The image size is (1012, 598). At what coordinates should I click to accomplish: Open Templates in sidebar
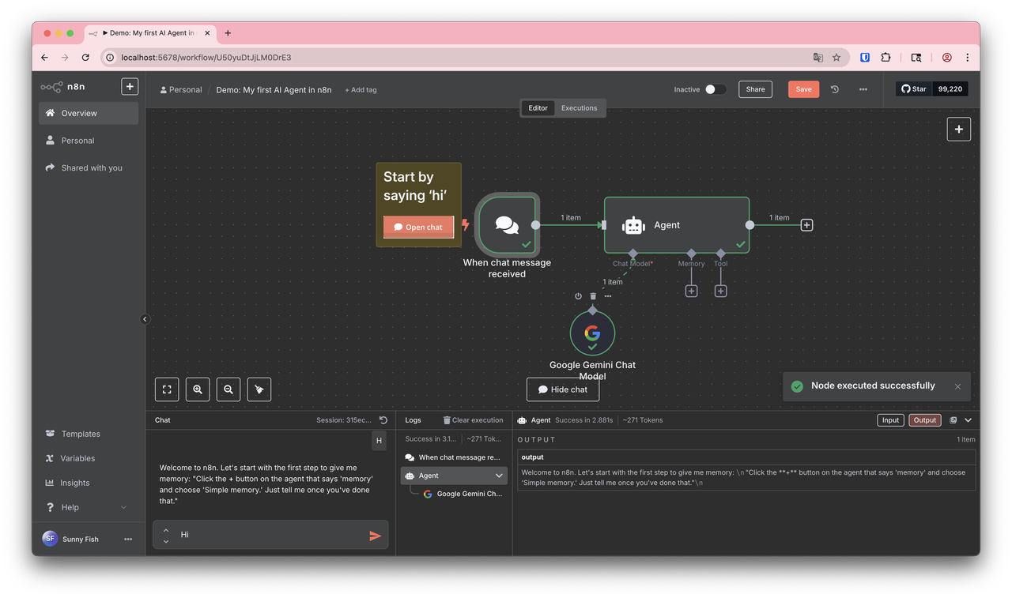pos(89,434)
